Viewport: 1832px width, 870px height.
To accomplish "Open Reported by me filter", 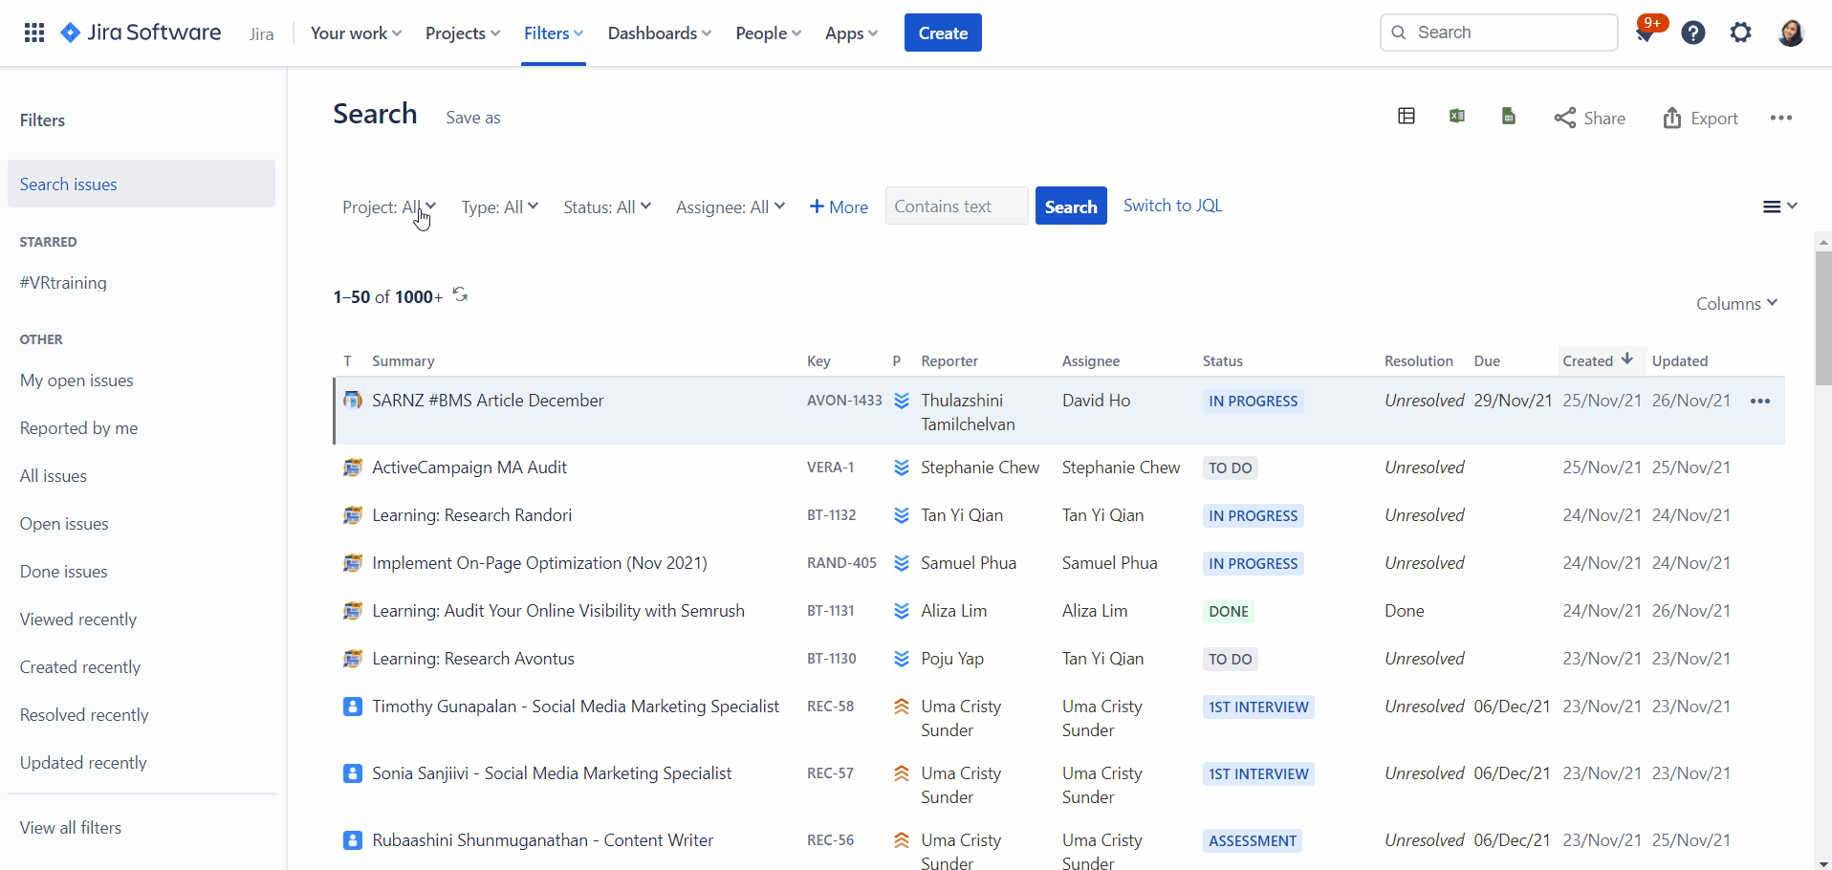I will pyautogui.click(x=78, y=428).
